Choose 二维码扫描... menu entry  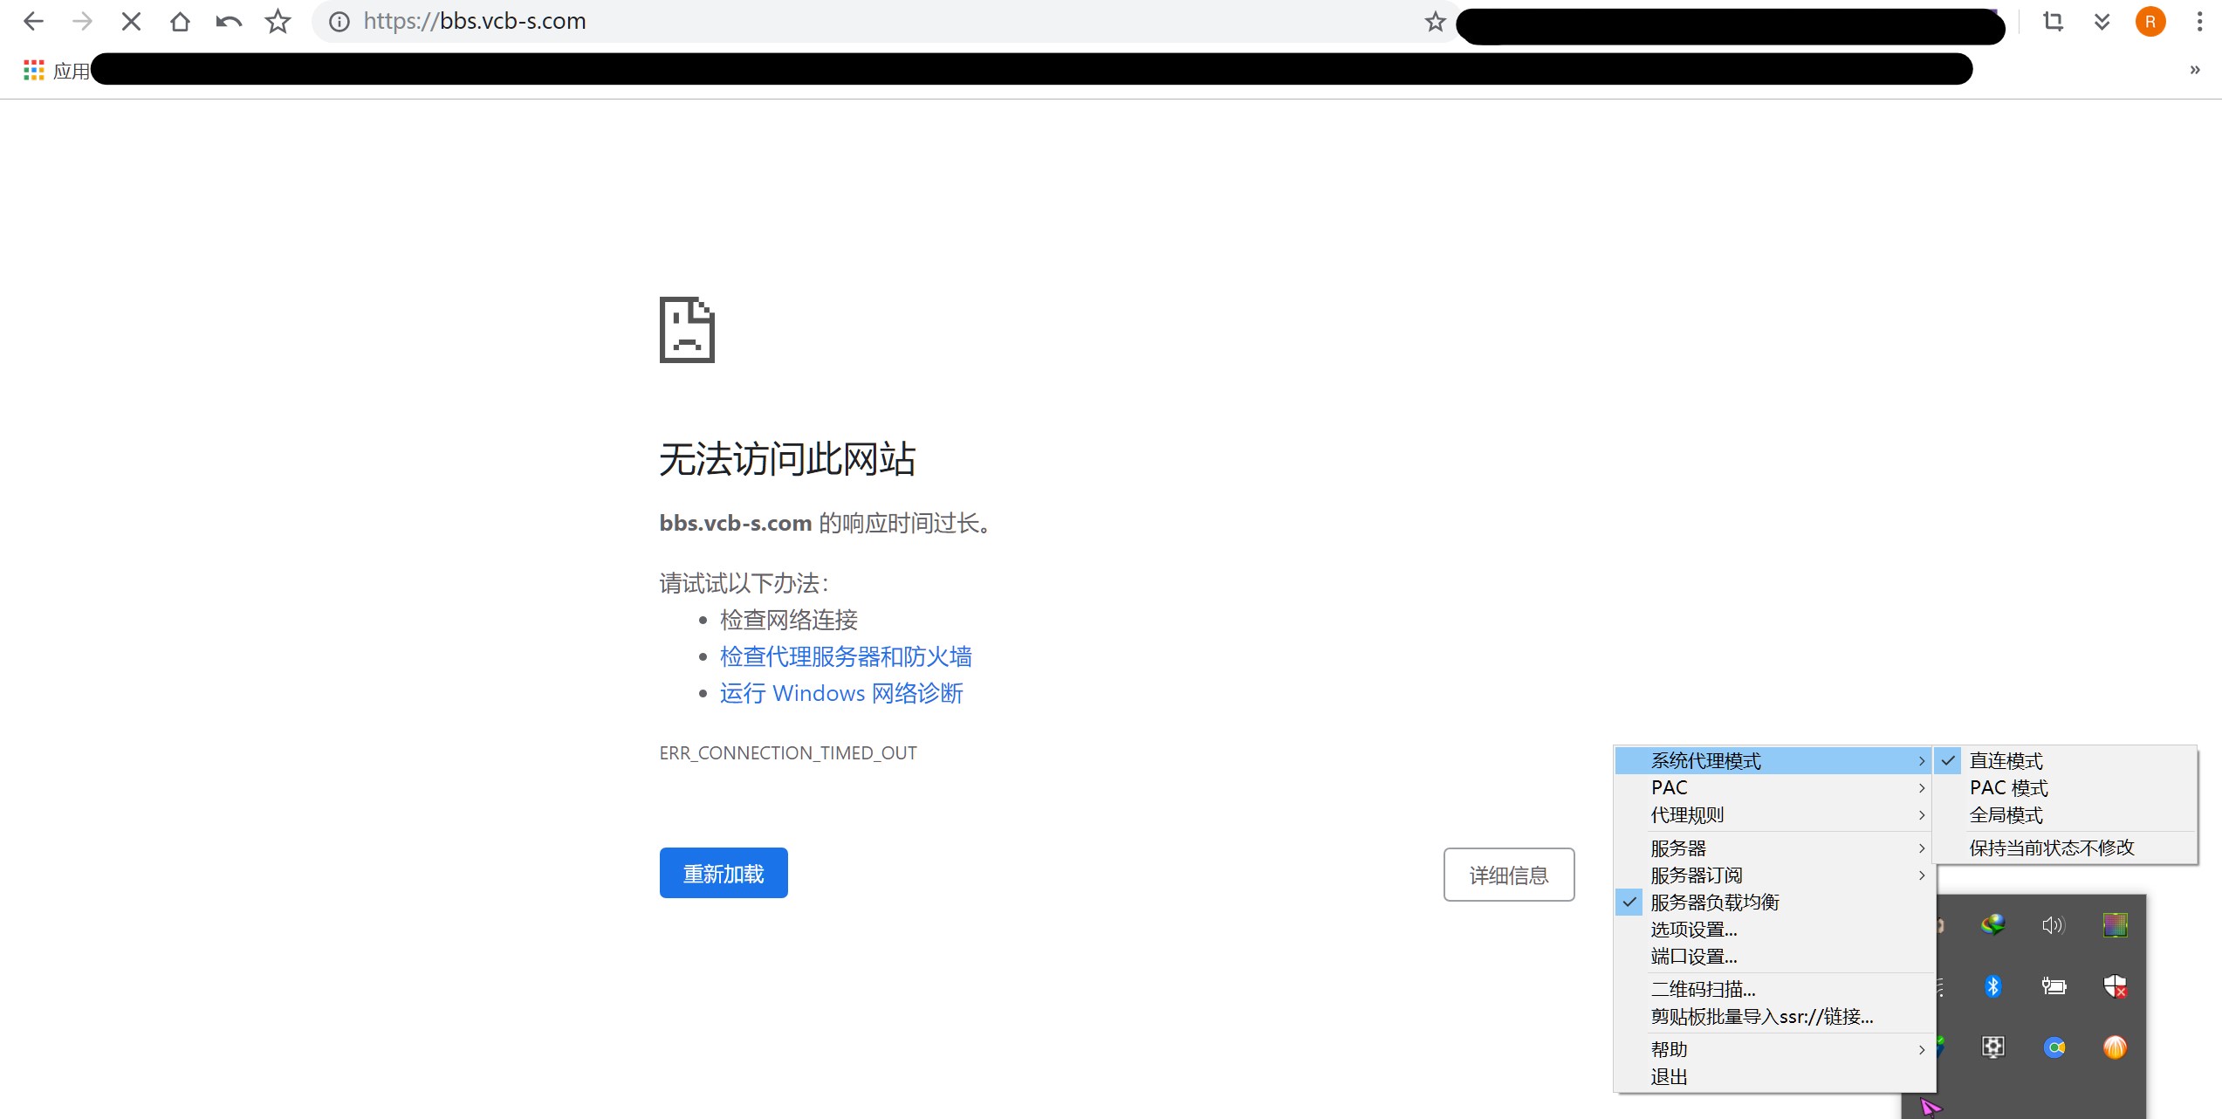[x=1773, y=989]
